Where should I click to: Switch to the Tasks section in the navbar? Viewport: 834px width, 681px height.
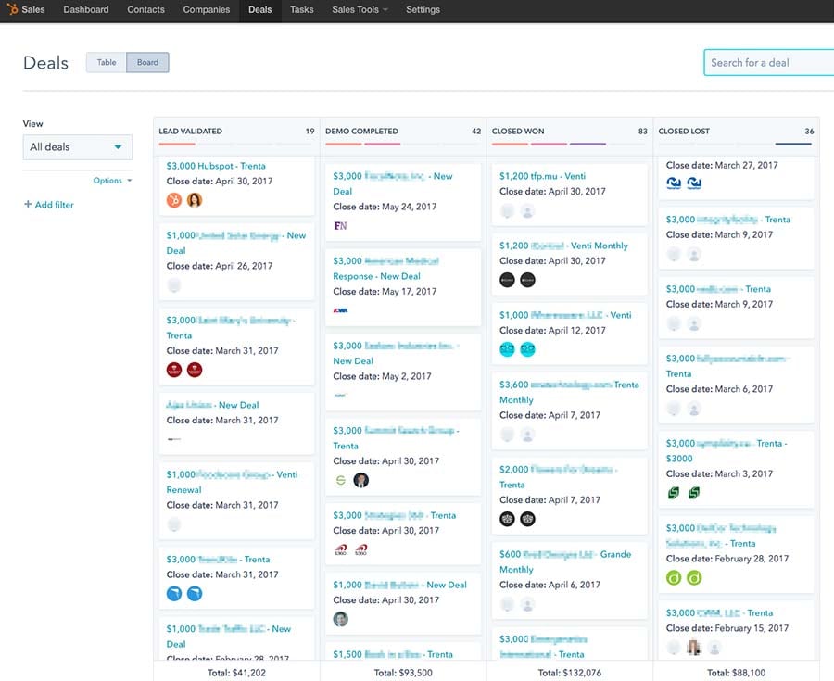pyautogui.click(x=301, y=10)
